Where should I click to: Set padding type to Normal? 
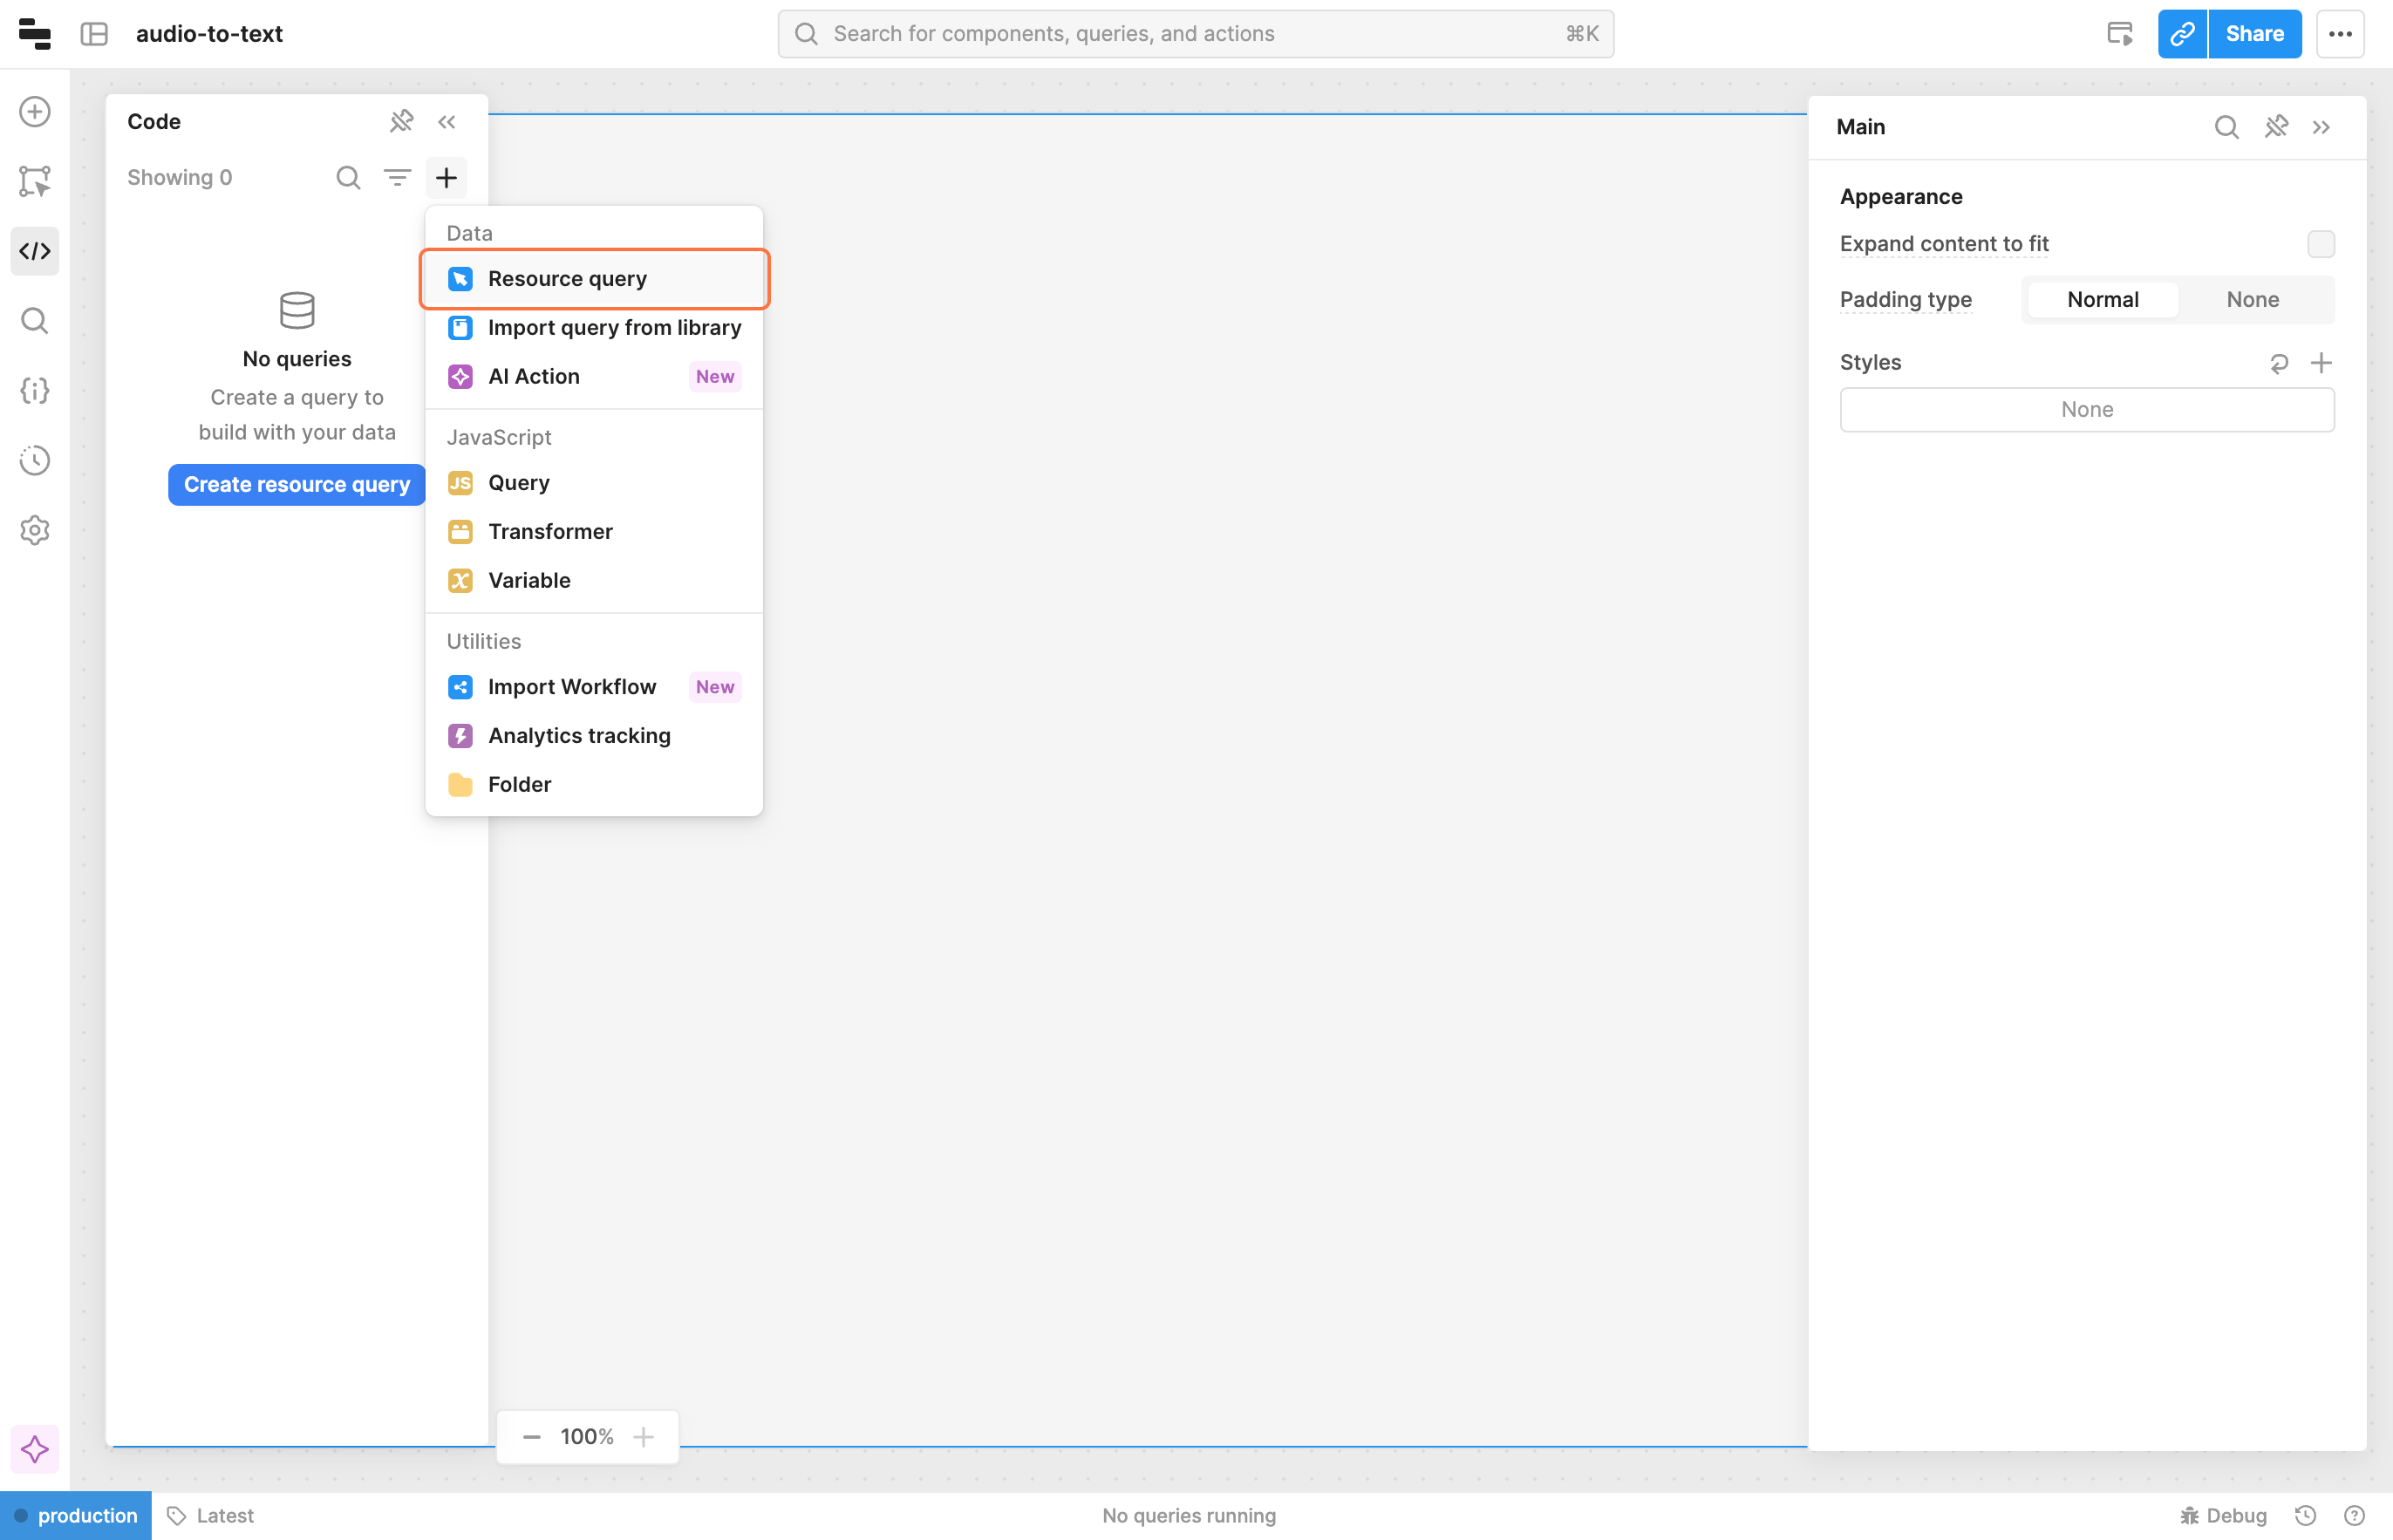2102,300
